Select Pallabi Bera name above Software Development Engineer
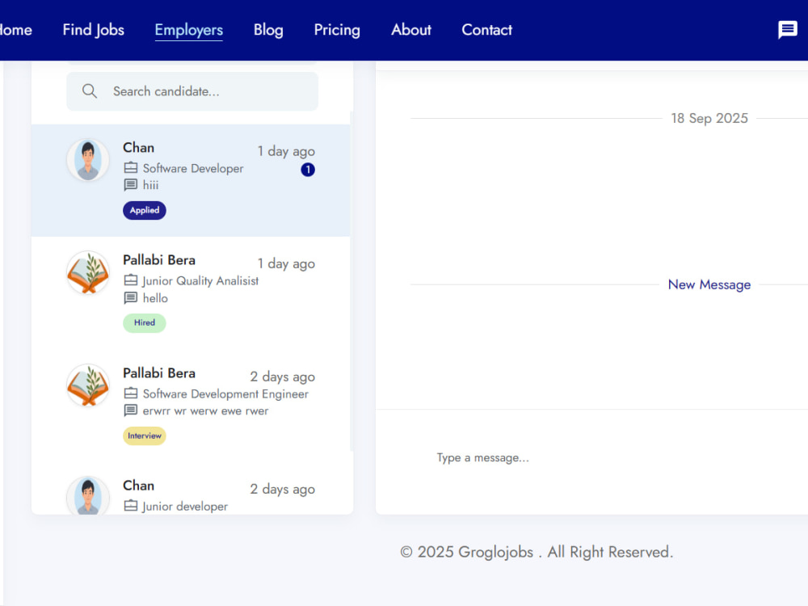This screenshot has width=808, height=606. 159,373
